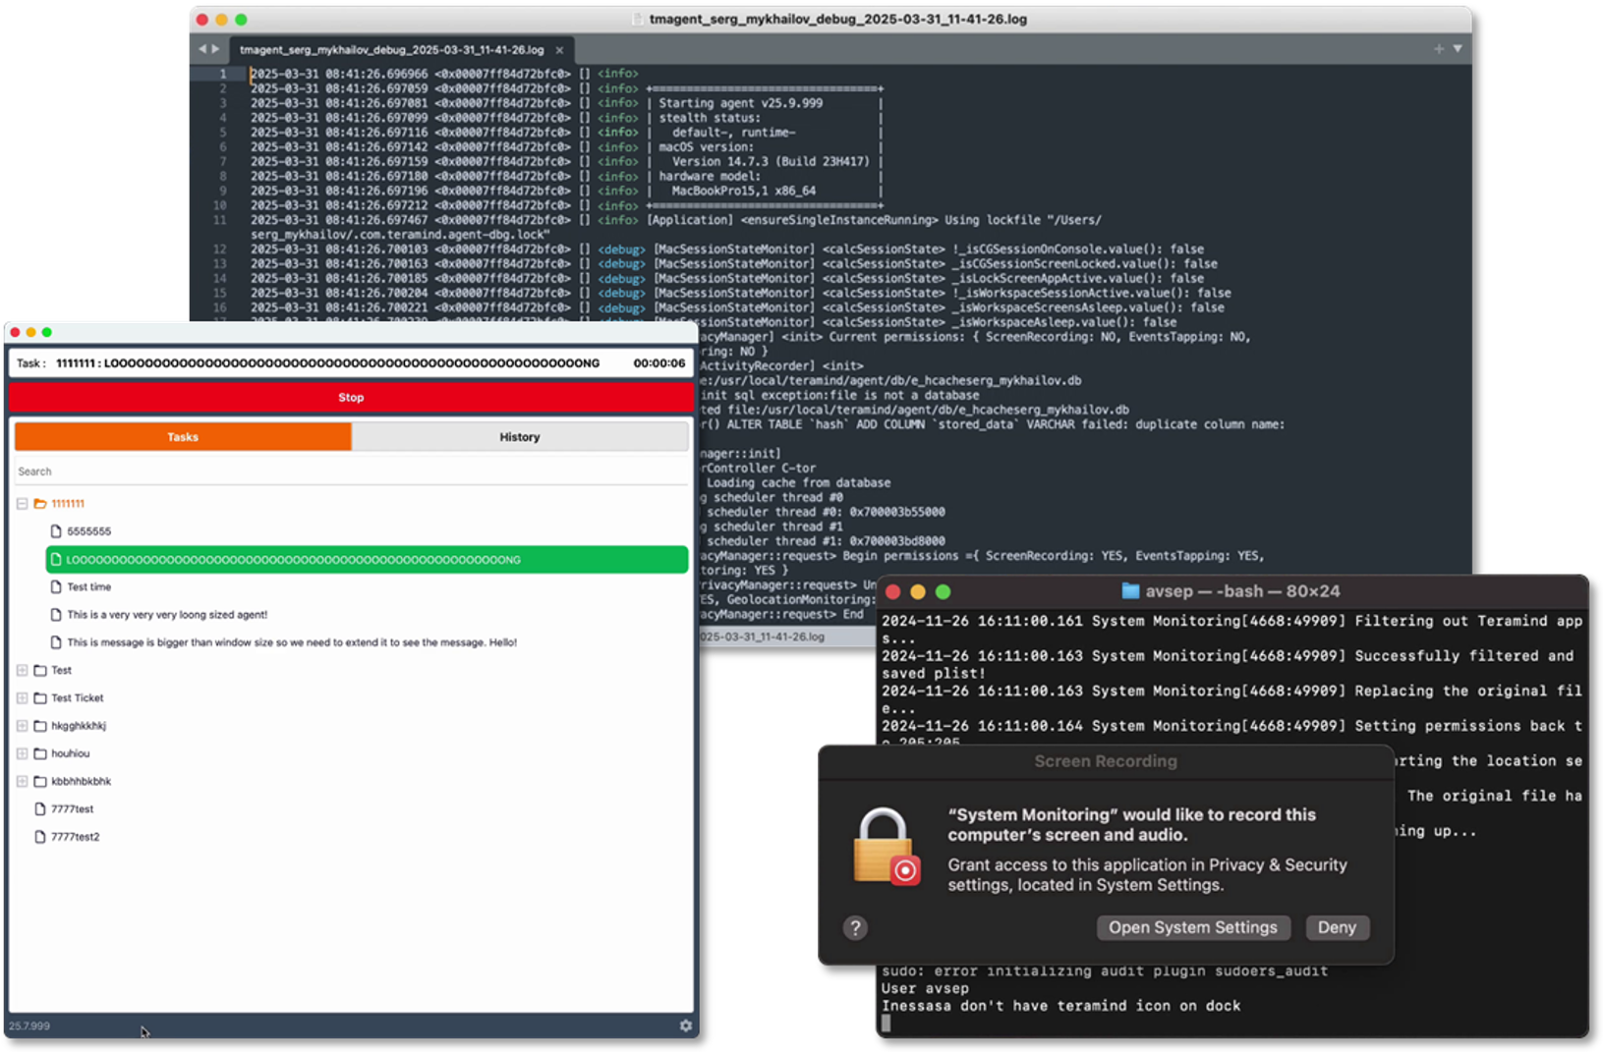Viewport: 1603px width, 1052px height.
Task: Select the 5555555 task document icon
Action: (x=56, y=531)
